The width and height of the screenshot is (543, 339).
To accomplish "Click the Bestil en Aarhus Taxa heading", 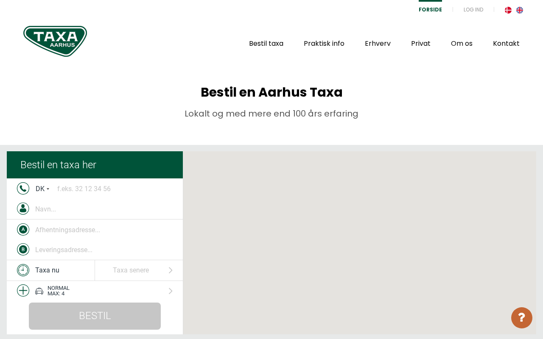I will click(271, 92).
